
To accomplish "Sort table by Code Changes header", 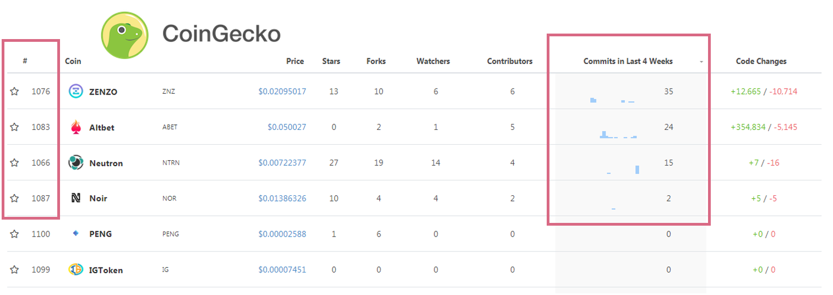I will 761,61.
